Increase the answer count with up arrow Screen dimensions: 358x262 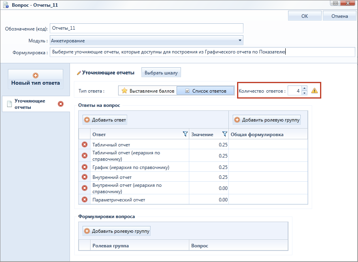coord(304,88)
